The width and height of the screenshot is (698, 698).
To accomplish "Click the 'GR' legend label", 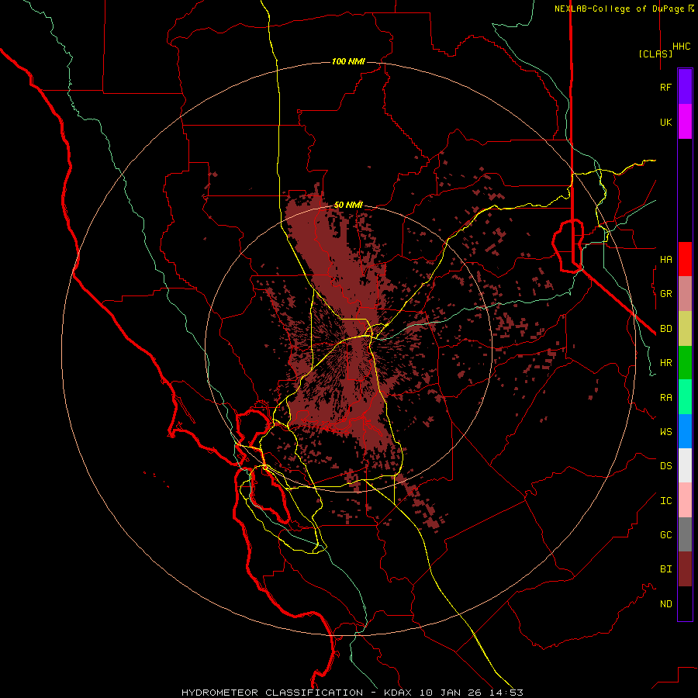I will 665,294.
